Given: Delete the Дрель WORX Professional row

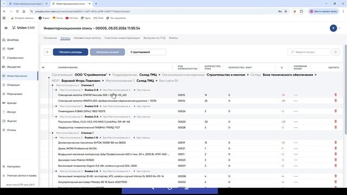Looking at the screenshot, I should 336,148.
